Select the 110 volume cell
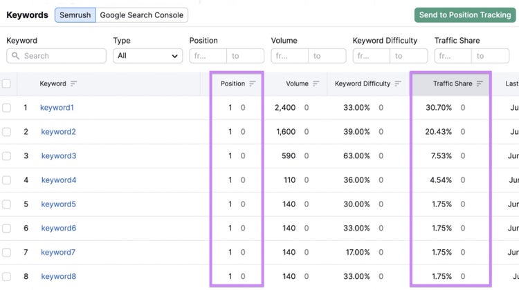Image resolution: width=519 pixels, height=290 pixels. tap(290, 180)
